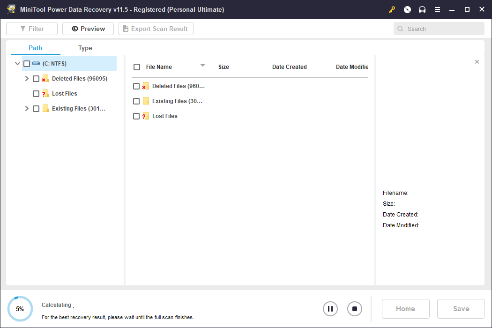
Task: Click Deleted Files folder icon in file list
Action: pos(145,86)
